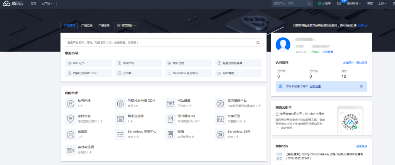This screenshot has height=165, width=395.
Task: Open 即时通信 IM icon
Action: pyautogui.click(x=170, y=119)
